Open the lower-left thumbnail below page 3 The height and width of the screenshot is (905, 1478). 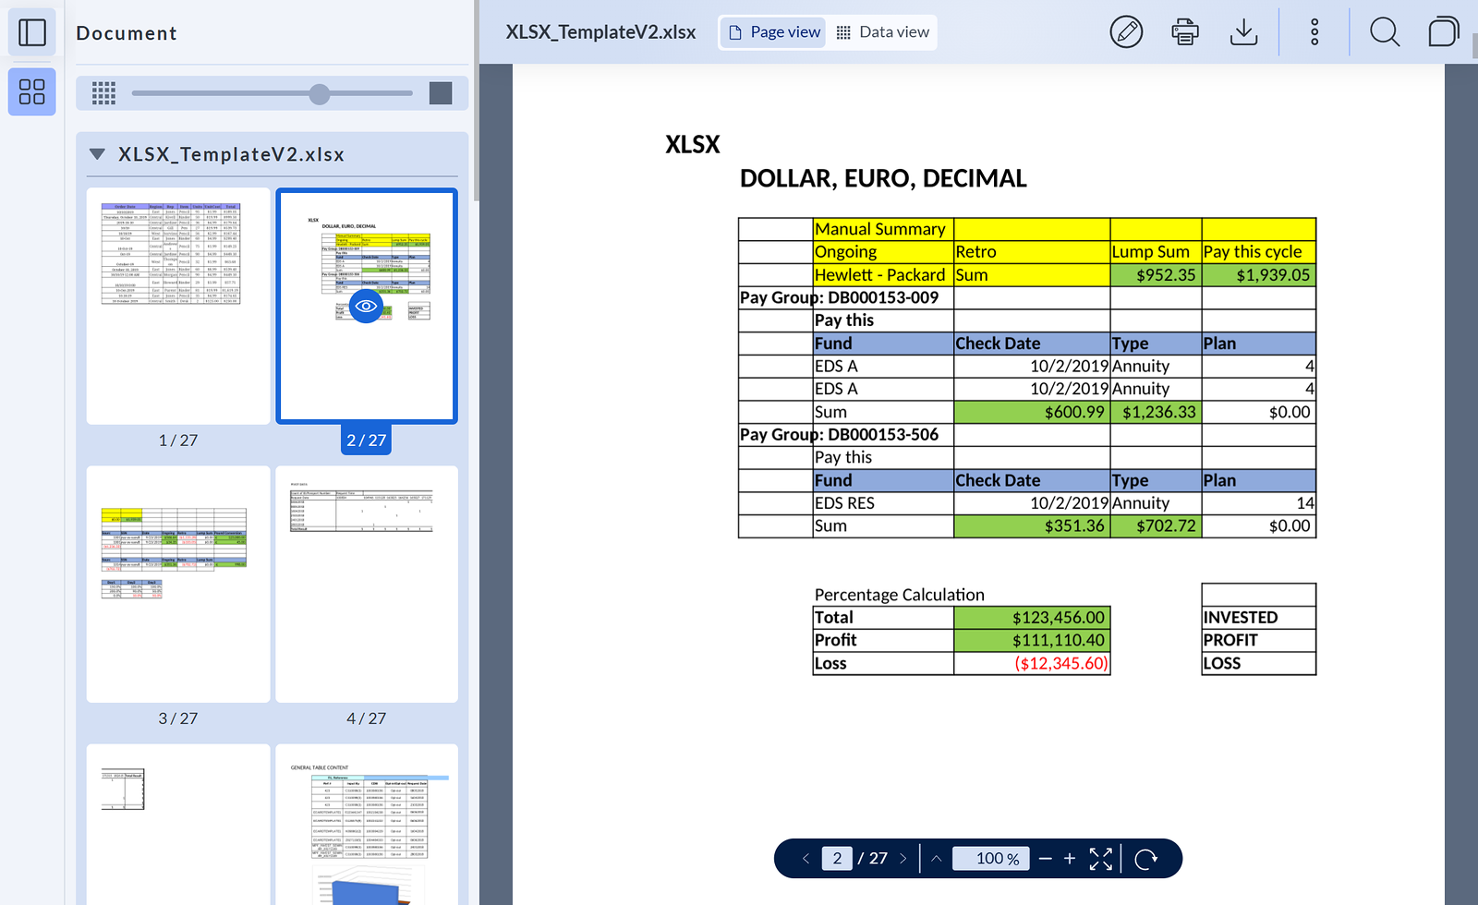click(x=178, y=824)
